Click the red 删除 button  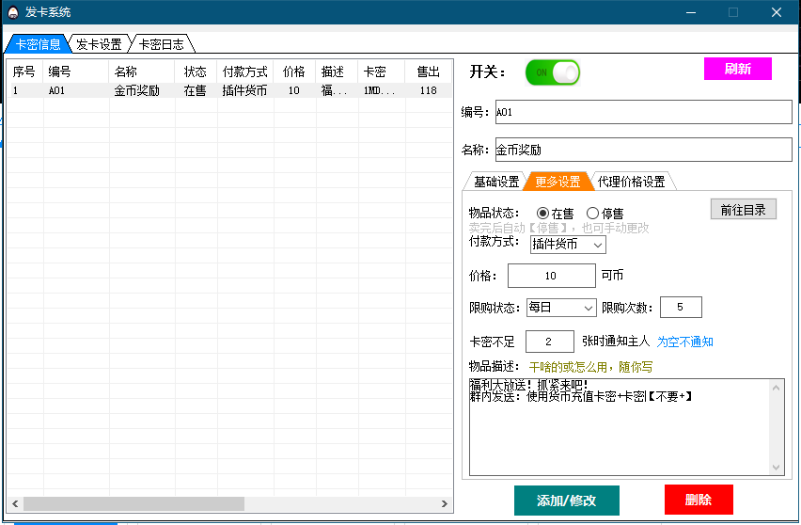click(x=698, y=501)
